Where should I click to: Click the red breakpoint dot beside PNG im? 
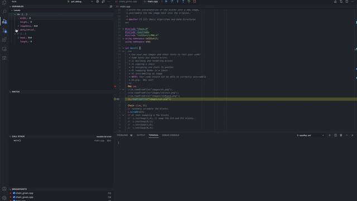coord(115,87)
